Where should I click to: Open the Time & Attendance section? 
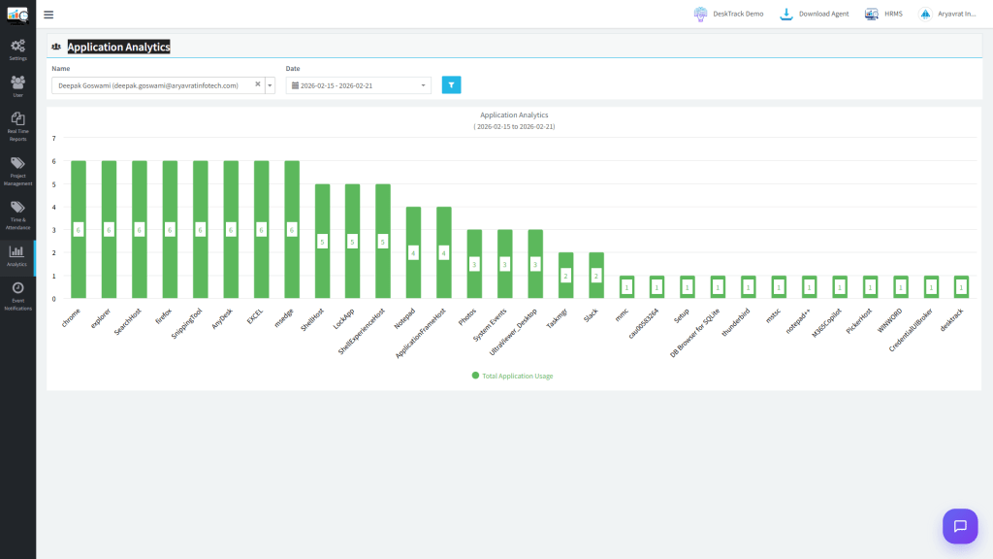coord(17,210)
